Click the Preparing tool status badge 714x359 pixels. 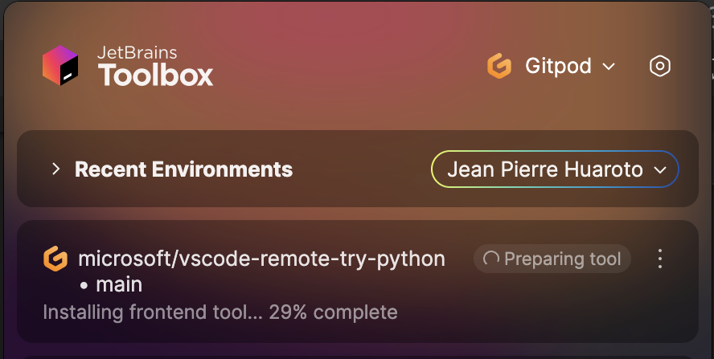[x=552, y=259]
